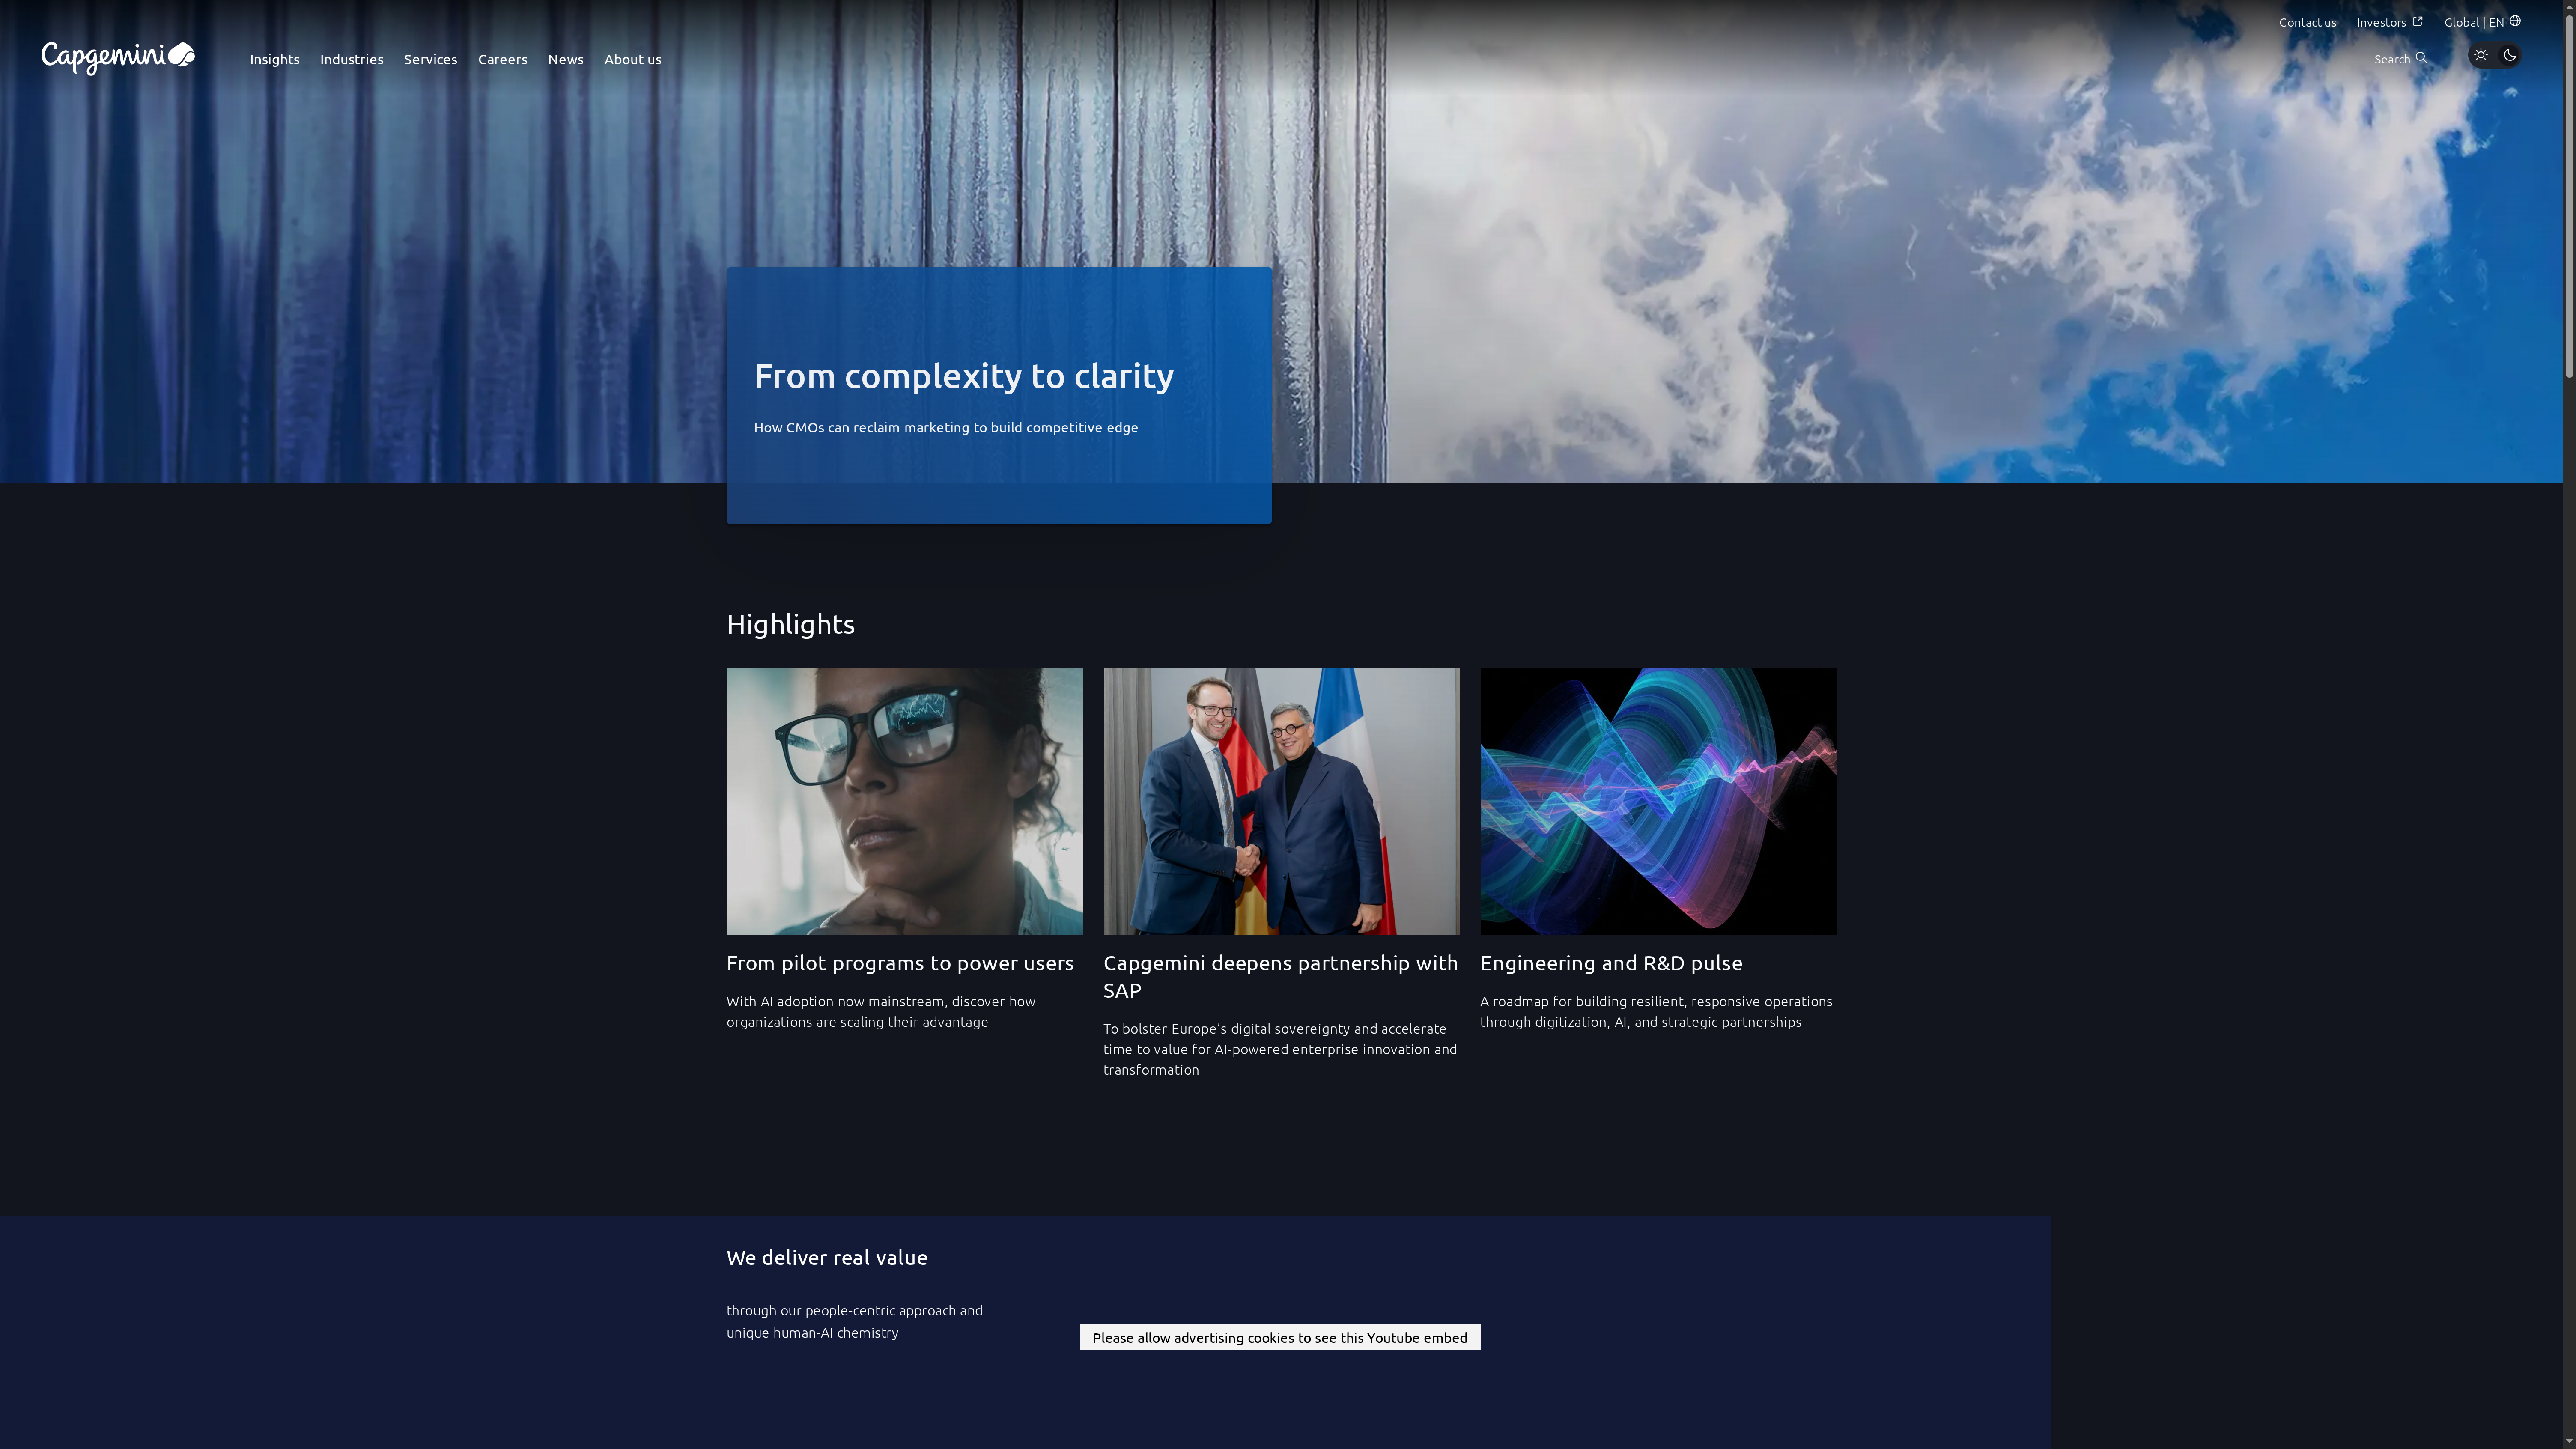Open the handshake photo thumbnail
Image resolution: width=2576 pixels, height=1449 pixels.
click(x=1281, y=801)
